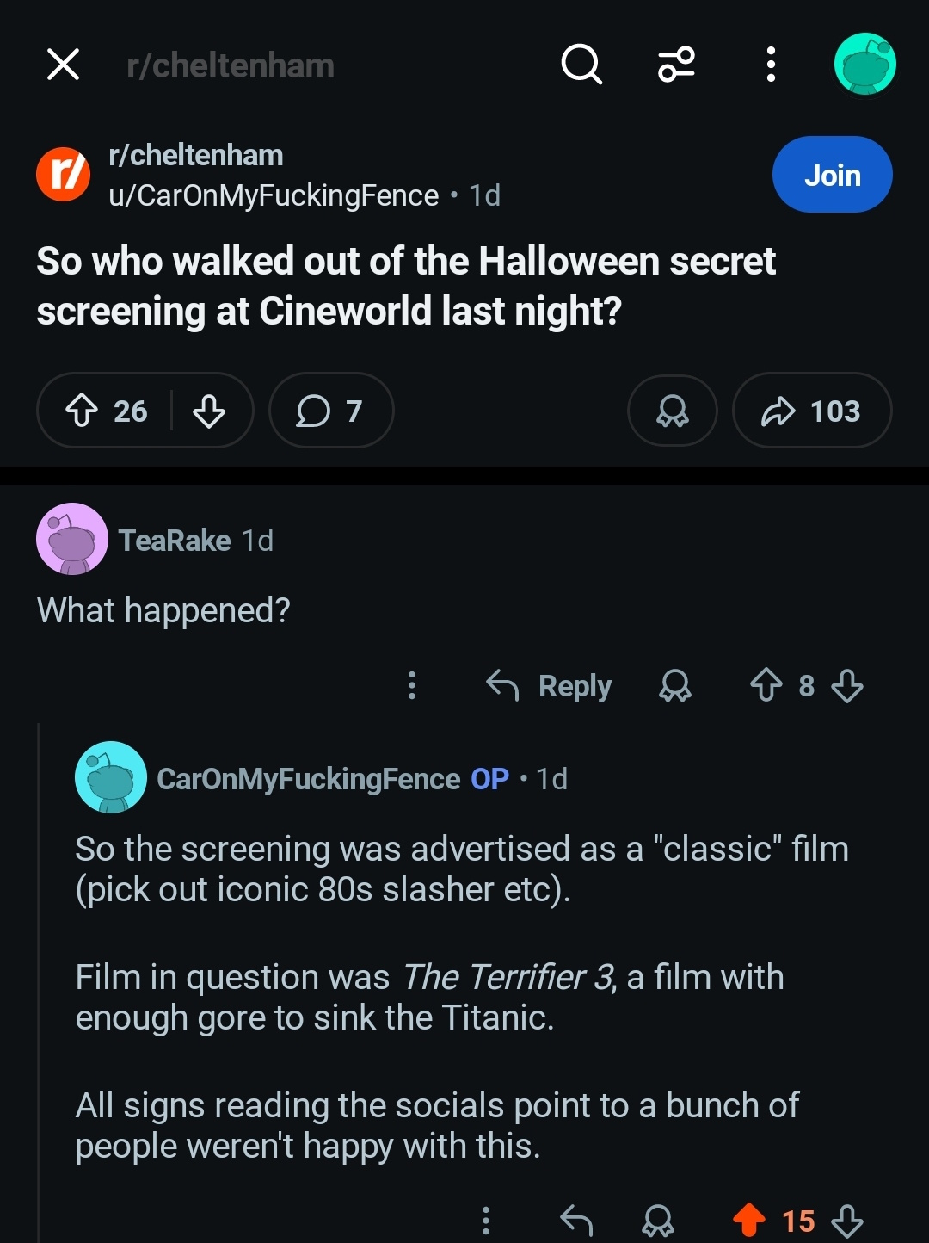This screenshot has width=929, height=1243.
Task: Share the post via share button
Action: pyautogui.click(x=811, y=411)
